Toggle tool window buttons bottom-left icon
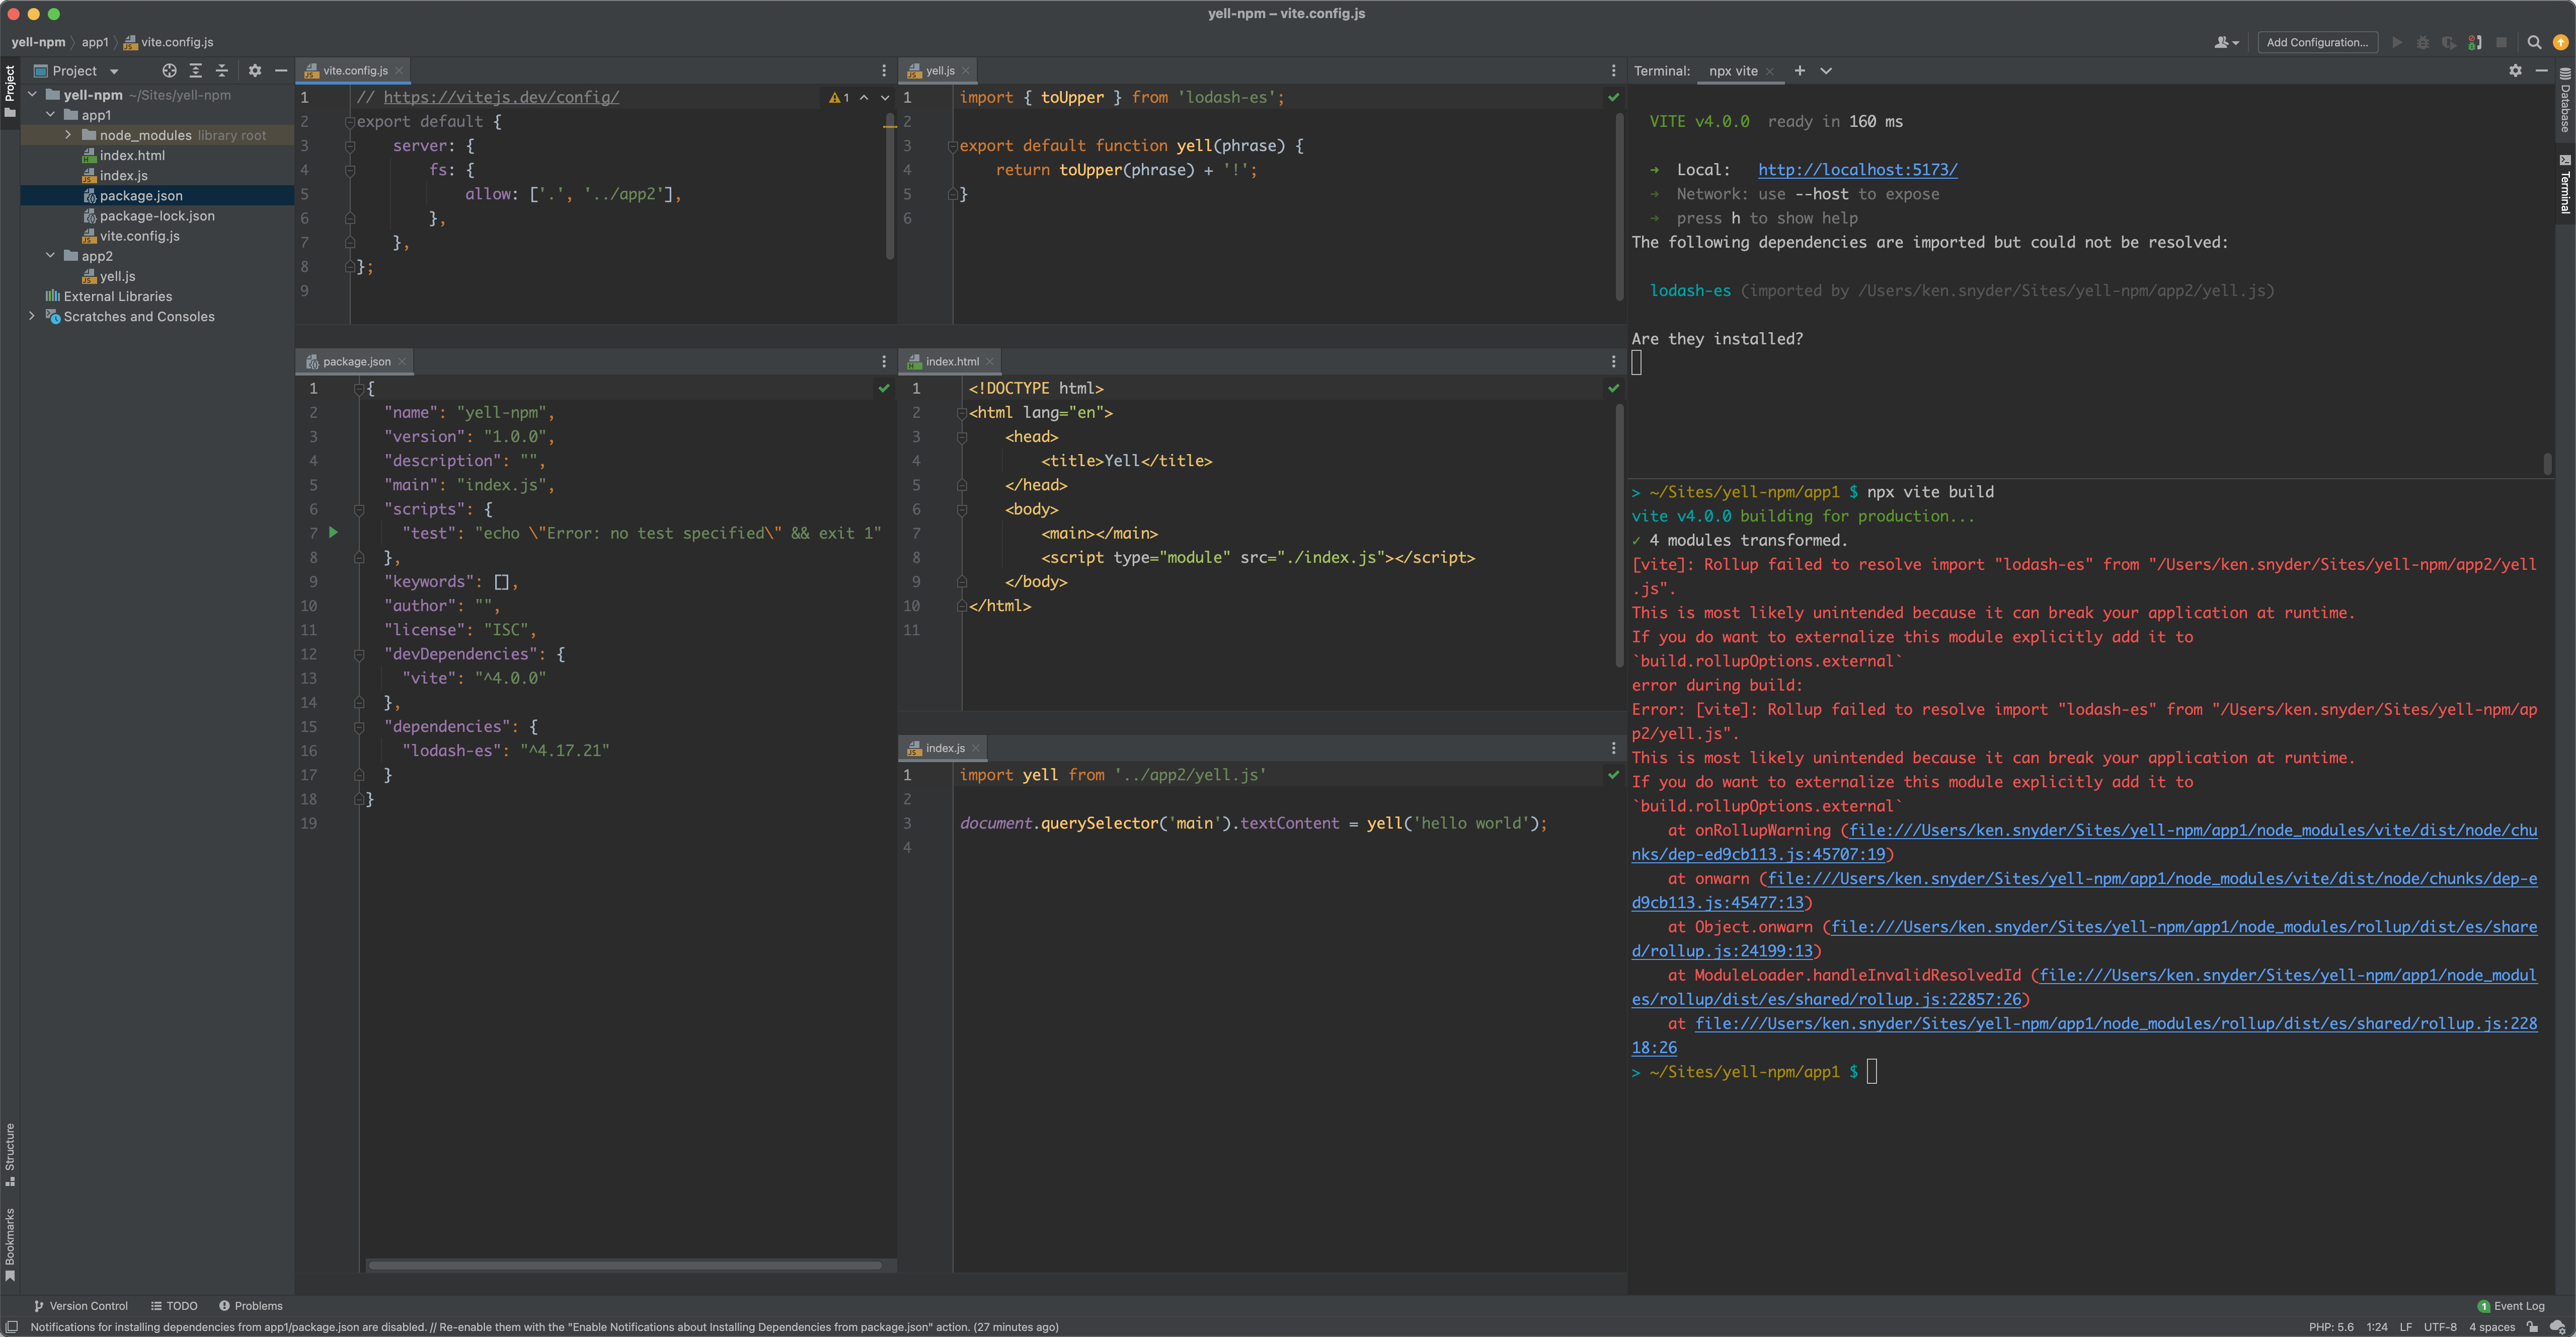2576x1337 pixels. [12, 1327]
